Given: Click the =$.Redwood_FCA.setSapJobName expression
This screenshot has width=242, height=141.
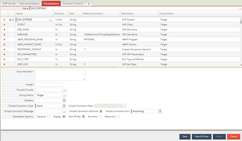Looking at the screenshot, I should [102, 35].
